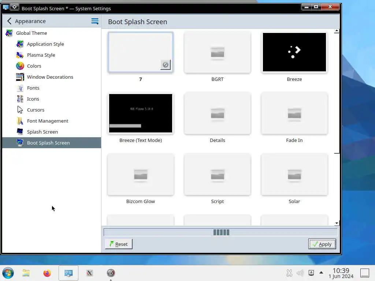Image resolution: width=375 pixels, height=281 pixels.
Task: Apply the boot splash changes
Action: coord(322,244)
